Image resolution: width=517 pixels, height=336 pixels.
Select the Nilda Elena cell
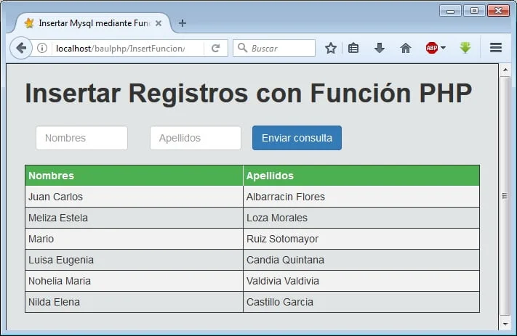pos(134,302)
